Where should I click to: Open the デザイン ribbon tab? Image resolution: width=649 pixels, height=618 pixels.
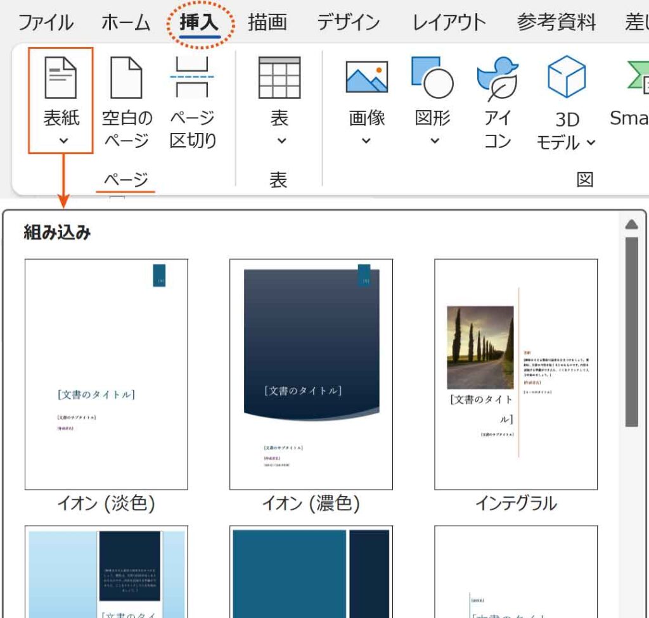pyautogui.click(x=348, y=23)
